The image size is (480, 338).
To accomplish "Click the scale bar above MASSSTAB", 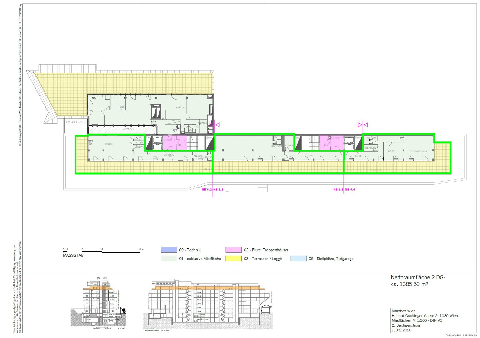I will pos(102,252).
